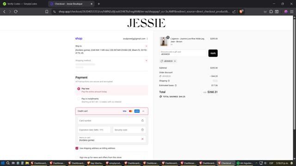
Task: Open the security code help icon
Action: pos(142,130)
